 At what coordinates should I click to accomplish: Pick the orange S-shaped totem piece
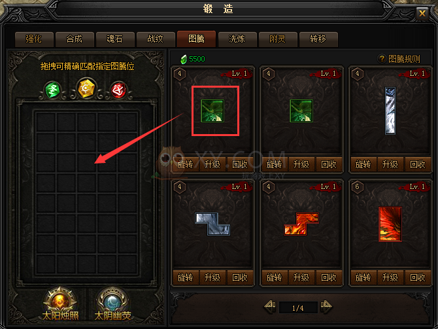click(301, 224)
